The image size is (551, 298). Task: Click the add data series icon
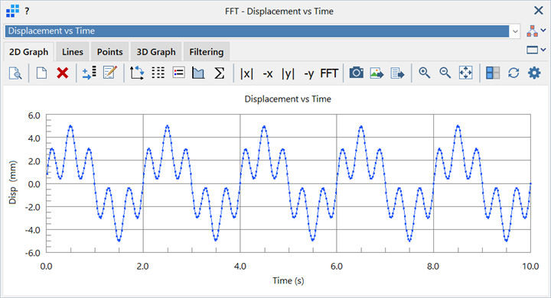[89, 73]
